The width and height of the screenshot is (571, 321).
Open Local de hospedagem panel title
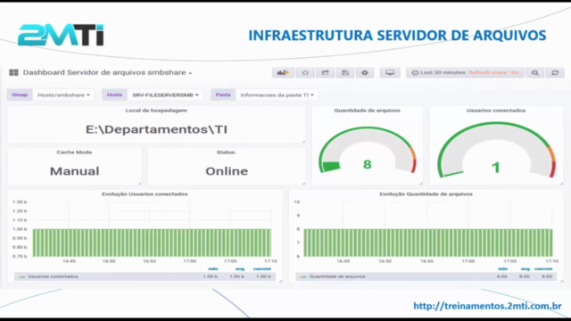[x=156, y=111]
